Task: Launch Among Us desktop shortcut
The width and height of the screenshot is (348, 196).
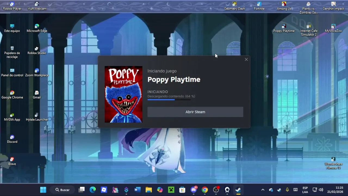Action: click(x=284, y=6)
